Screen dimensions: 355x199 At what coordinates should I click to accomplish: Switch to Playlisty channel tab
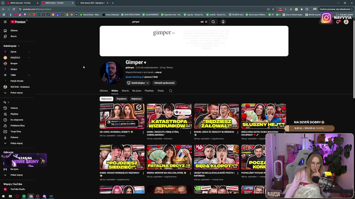pos(149,91)
